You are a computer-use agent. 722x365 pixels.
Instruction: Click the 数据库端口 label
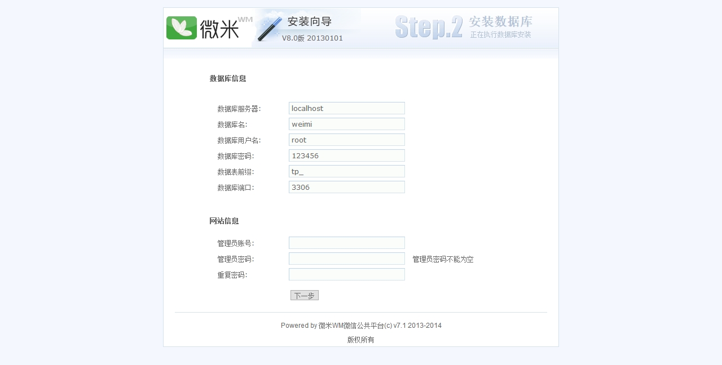(x=236, y=188)
